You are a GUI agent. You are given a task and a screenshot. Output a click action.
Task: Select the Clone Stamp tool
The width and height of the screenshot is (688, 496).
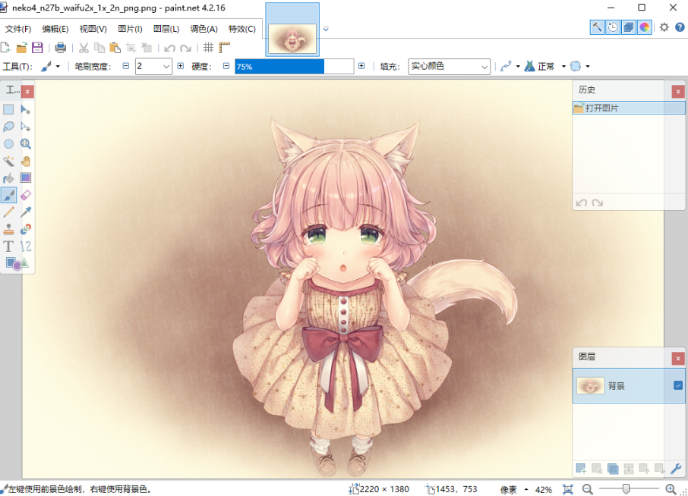click(8, 229)
